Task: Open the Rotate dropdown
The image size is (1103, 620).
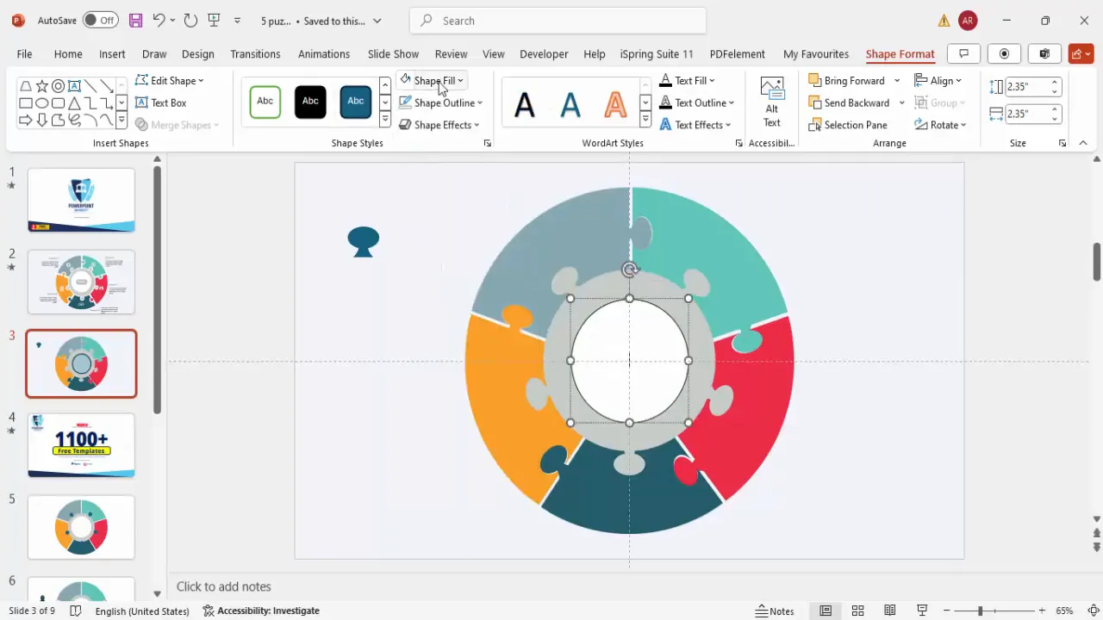Action: coord(940,125)
